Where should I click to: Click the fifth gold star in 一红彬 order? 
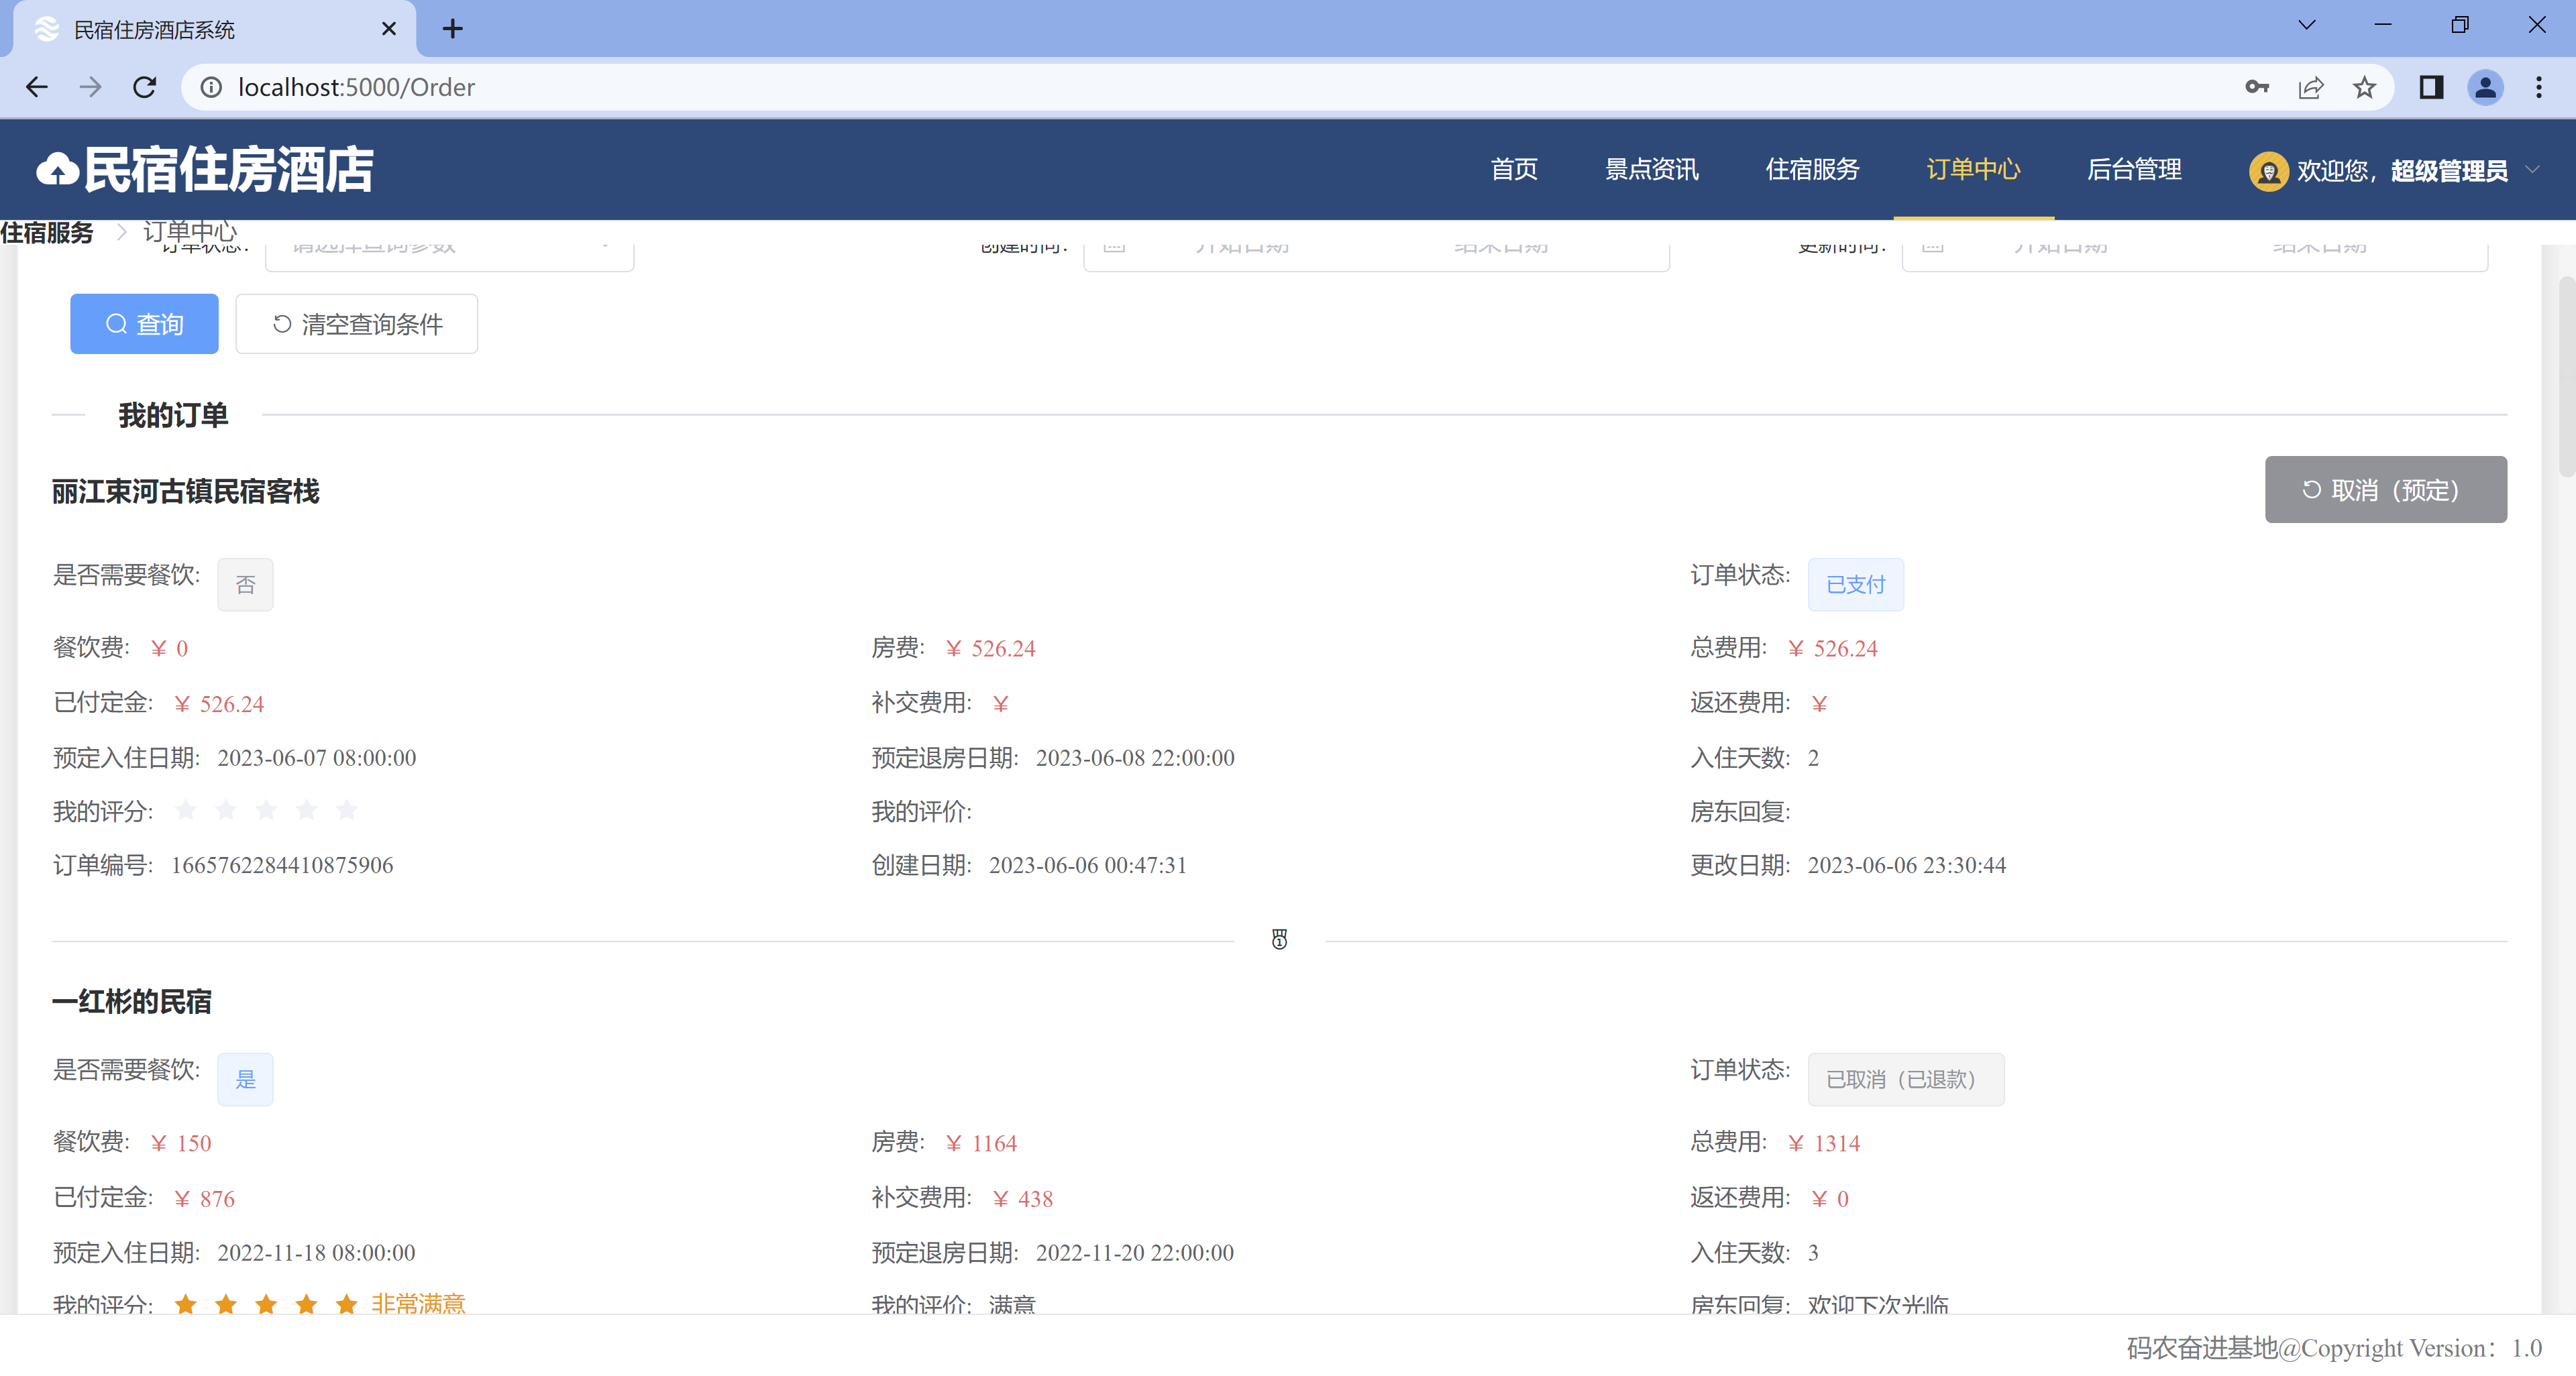(x=346, y=1304)
